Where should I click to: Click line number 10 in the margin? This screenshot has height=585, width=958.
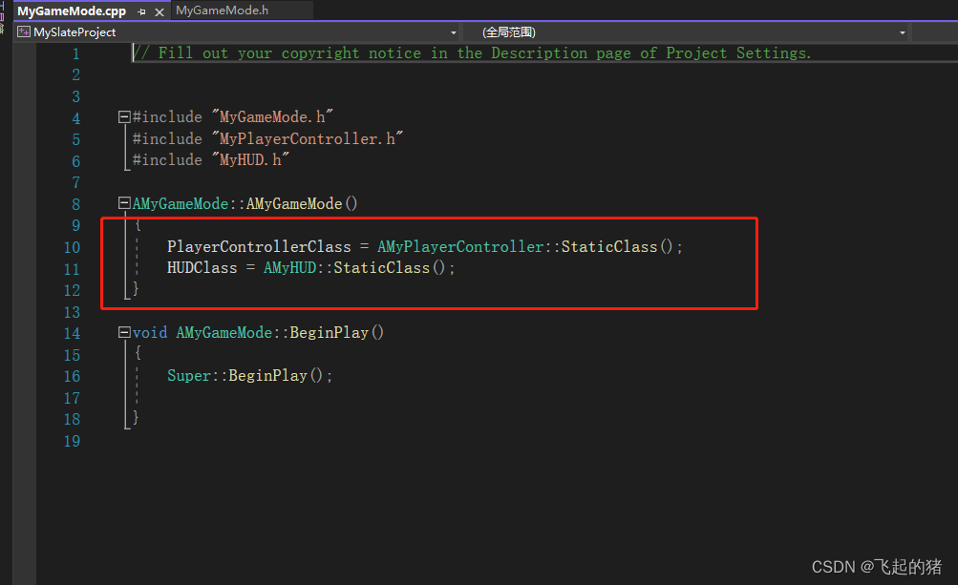coord(72,246)
